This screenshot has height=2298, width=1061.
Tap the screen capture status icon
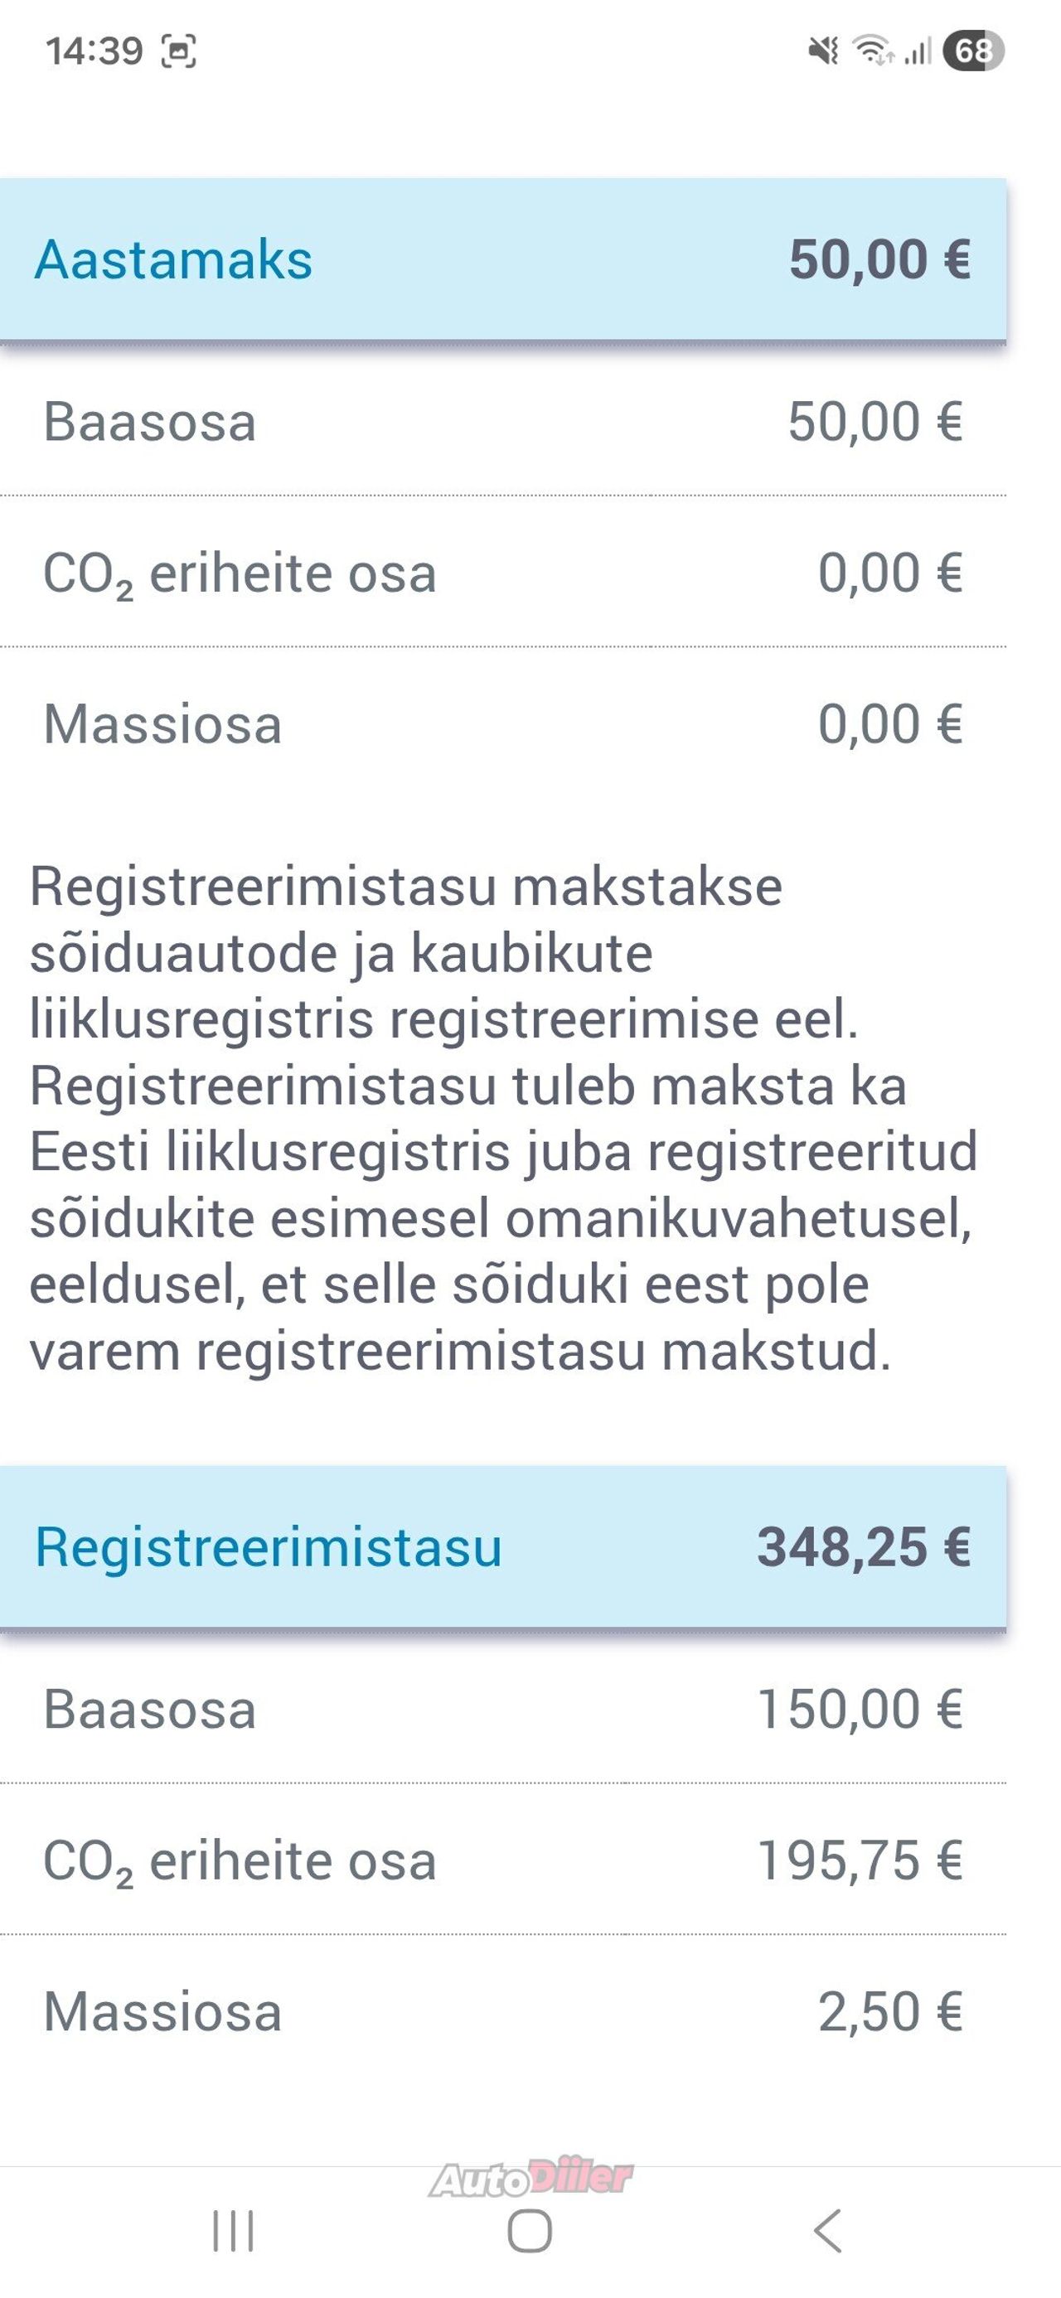(178, 51)
